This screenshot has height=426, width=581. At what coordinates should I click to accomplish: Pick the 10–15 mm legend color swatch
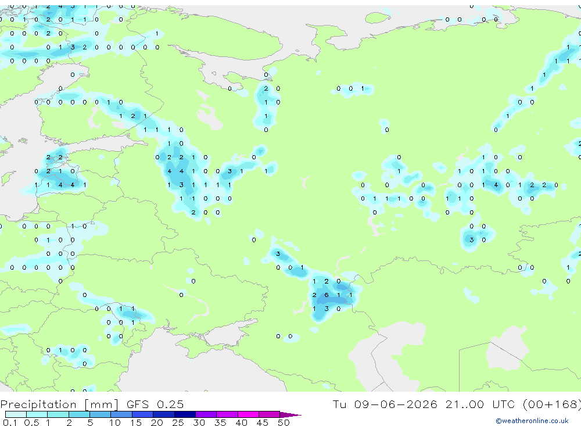point(121,414)
